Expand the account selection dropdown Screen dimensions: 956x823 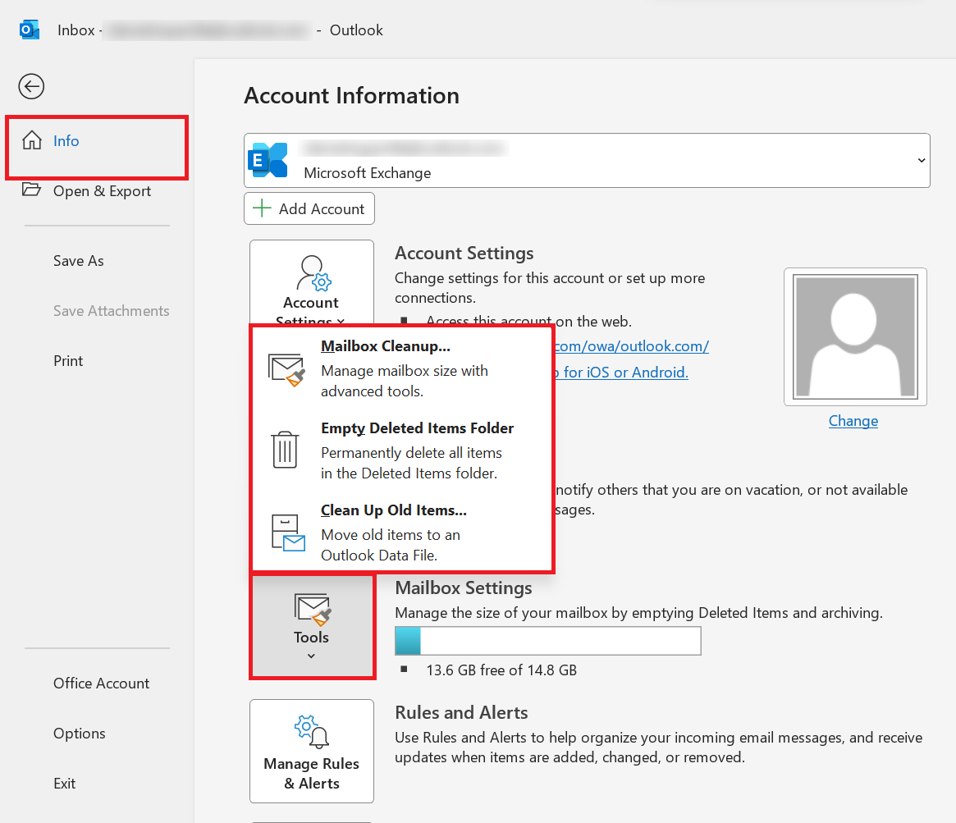tap(922, 160)
